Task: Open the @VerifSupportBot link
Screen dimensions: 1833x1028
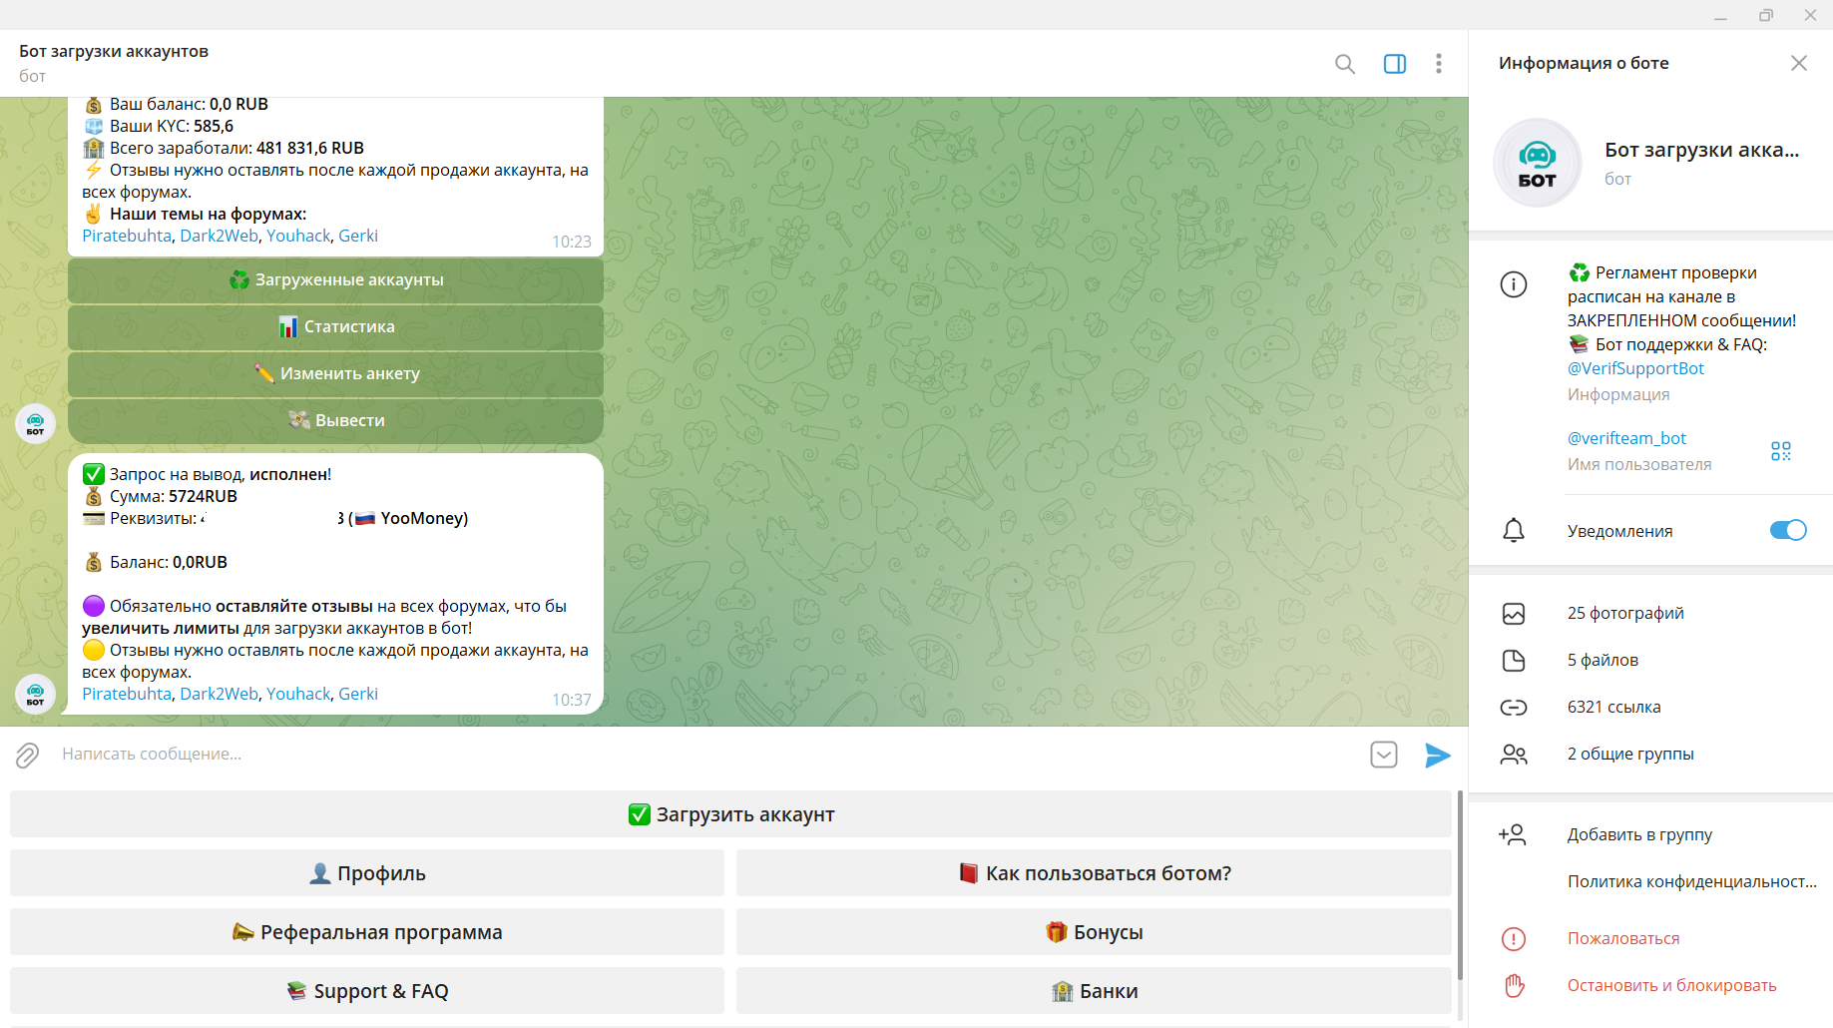Action: tap(1634, 368)
